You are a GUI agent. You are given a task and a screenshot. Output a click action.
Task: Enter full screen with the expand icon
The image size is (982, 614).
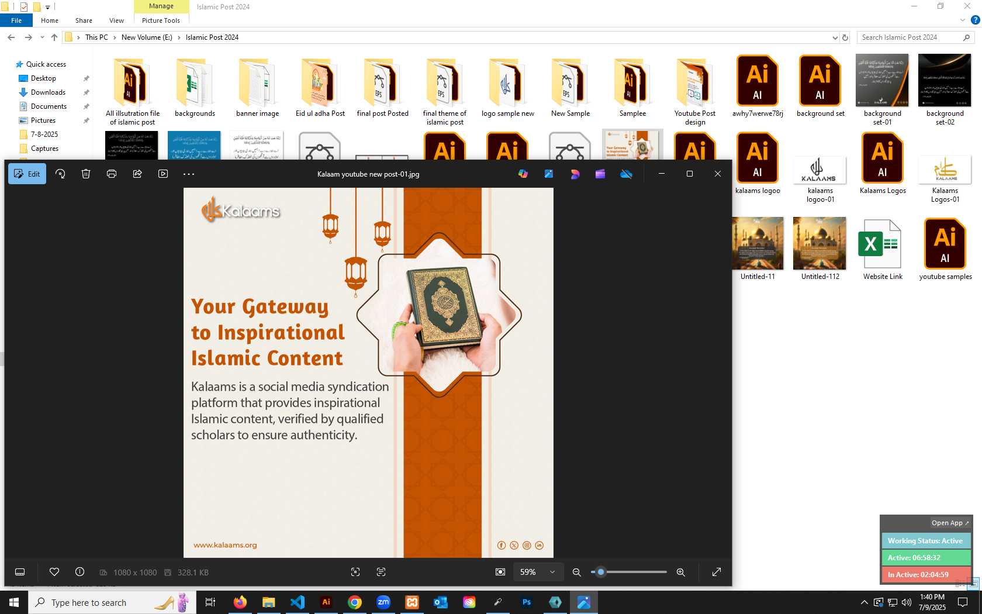[717, 572]
